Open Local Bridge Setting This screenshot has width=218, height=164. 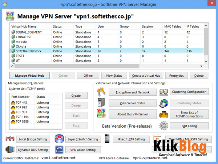(33, 139)
